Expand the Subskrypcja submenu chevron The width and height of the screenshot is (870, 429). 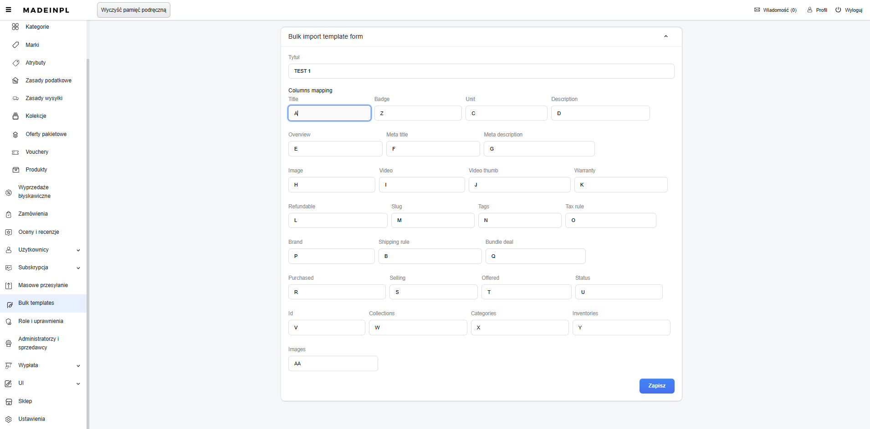(78, 268)
